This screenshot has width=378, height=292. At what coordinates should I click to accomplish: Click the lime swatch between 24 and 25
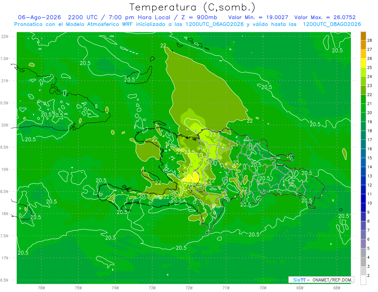(x=363, y=72)
